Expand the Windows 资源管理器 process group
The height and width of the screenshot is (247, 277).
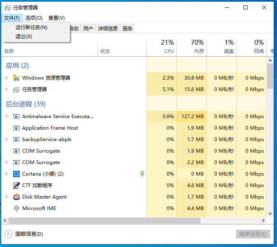6,78
